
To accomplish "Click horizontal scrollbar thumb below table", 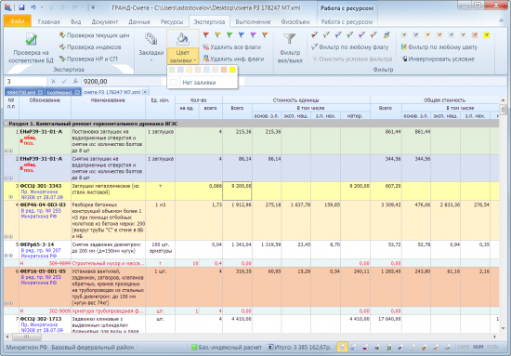I will pos(27,336).
